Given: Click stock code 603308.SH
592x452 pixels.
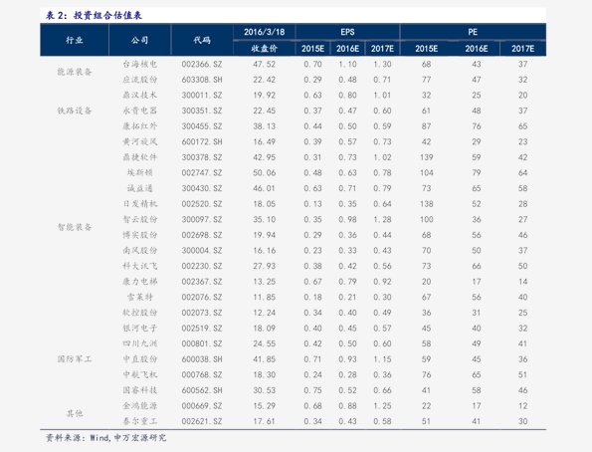Looking at the screenshot, I should (x=202, y=80).
